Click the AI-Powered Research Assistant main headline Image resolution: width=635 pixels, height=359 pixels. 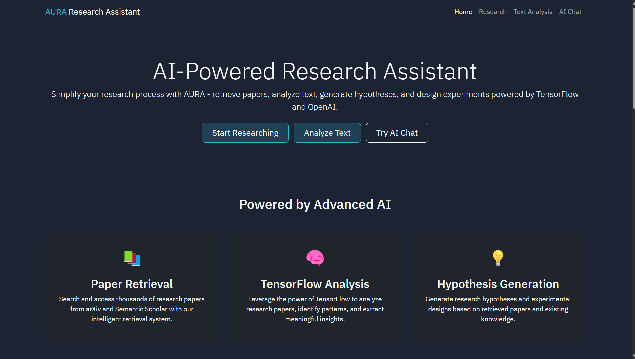coord(315,71)
